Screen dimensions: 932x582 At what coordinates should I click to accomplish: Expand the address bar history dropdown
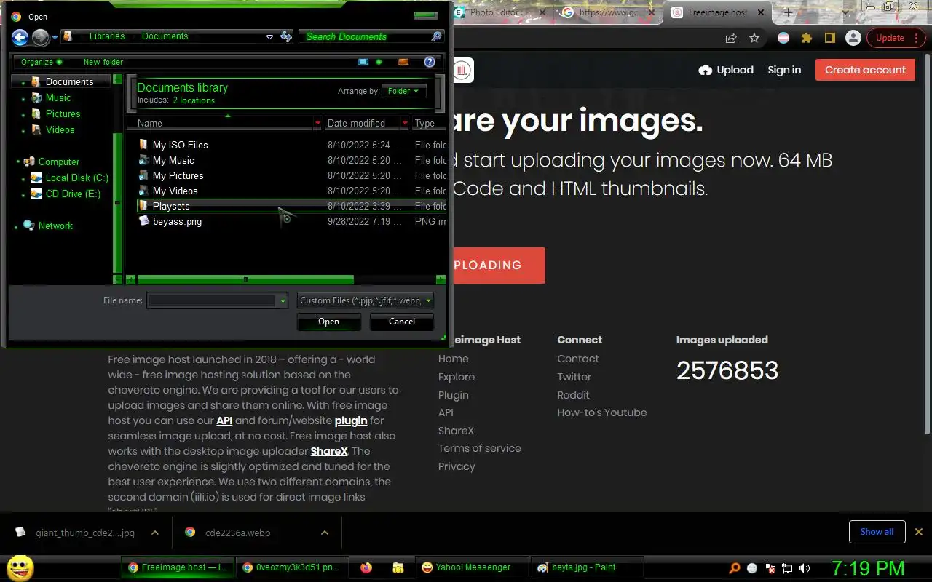[269, 36]
